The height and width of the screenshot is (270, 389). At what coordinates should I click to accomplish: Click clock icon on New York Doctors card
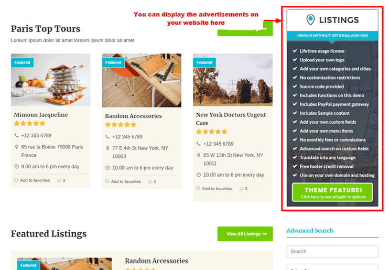[199, 175]
